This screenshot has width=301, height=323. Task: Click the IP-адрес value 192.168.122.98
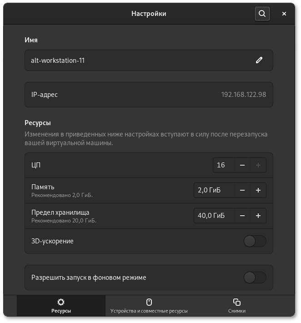click(243, 95)
